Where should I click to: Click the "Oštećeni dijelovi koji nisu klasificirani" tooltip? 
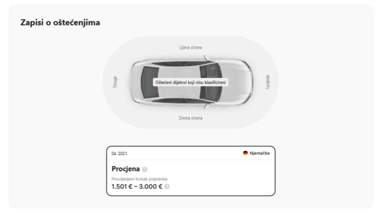coord(191,82)
